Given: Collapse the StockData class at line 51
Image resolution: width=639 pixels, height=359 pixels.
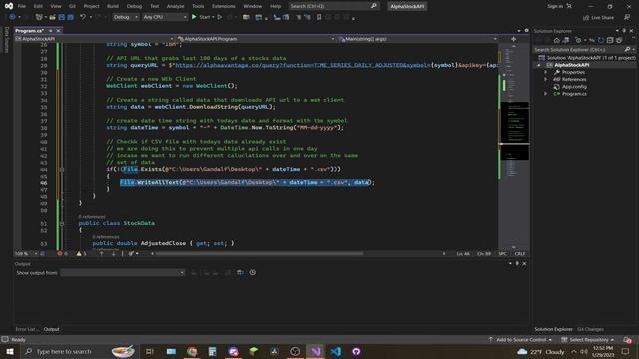Looking at the screenshot, I should pos(62,223).
